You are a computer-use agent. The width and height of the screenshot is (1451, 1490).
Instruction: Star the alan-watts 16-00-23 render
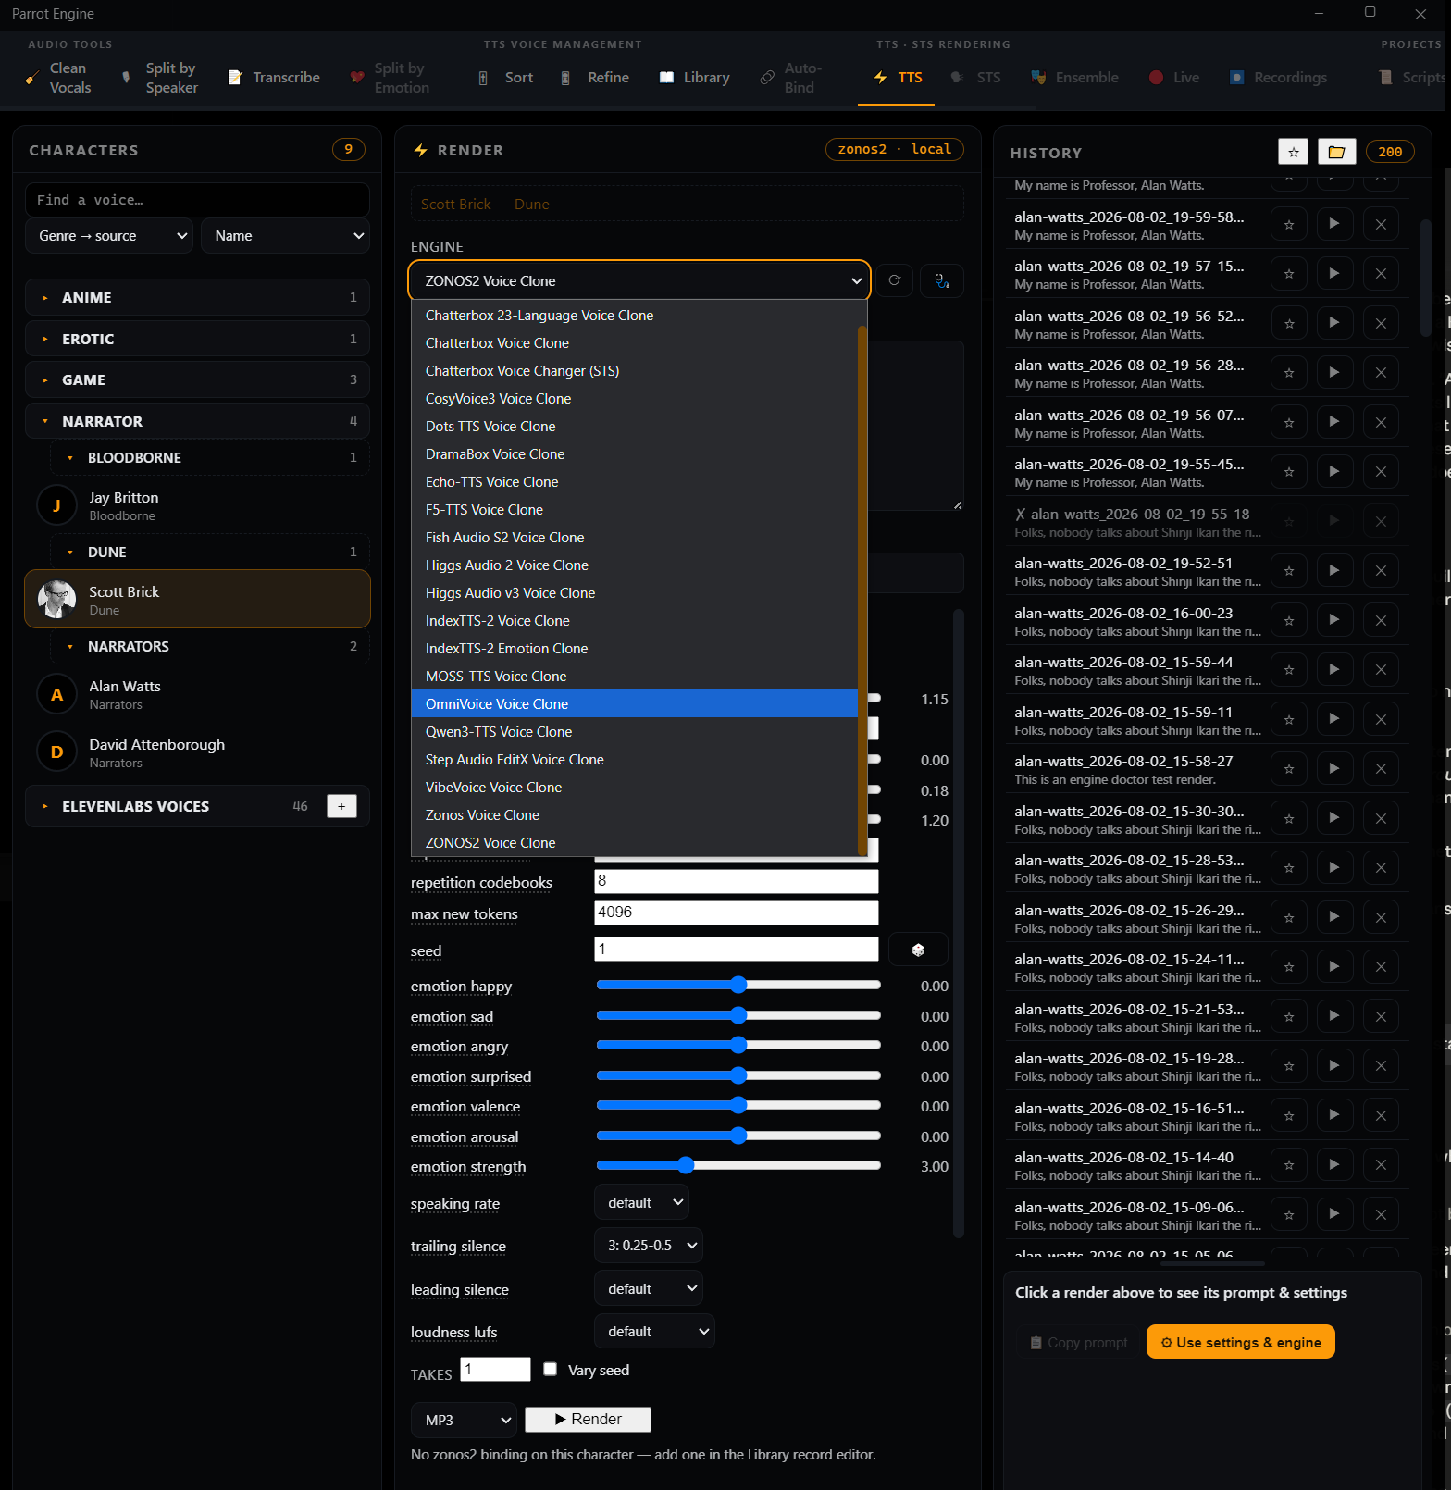1289,620
